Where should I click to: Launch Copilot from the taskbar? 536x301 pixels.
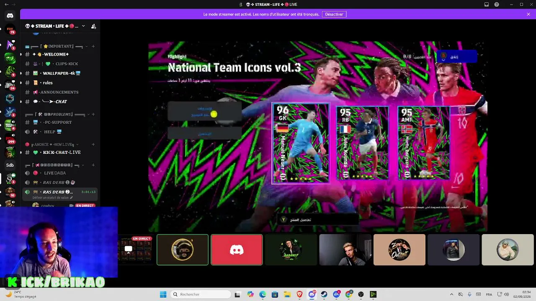tap(250, 294)
